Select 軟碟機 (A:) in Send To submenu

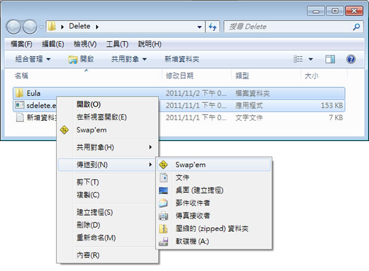click(213, 241)
